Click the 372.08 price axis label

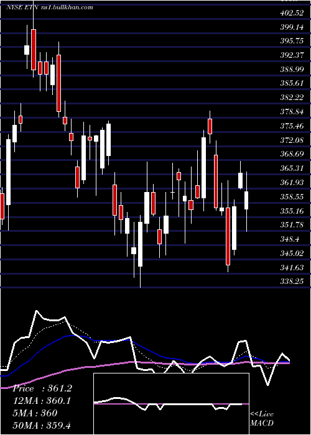(x=292, y=140)
